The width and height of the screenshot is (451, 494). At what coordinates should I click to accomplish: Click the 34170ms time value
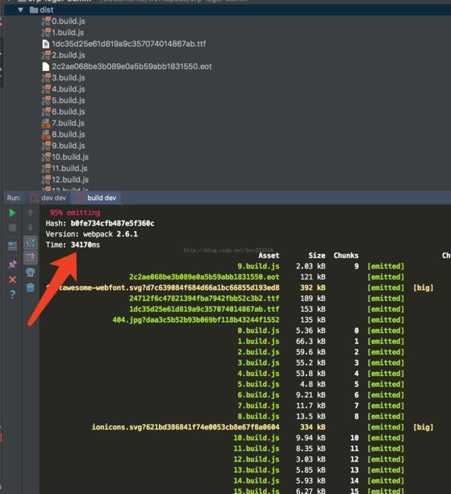(x=85, y=245)
